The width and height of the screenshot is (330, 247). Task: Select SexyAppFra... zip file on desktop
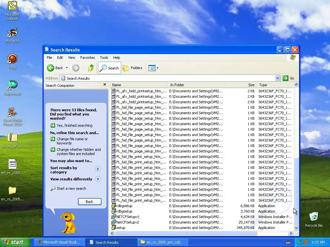tap(12, 140)
